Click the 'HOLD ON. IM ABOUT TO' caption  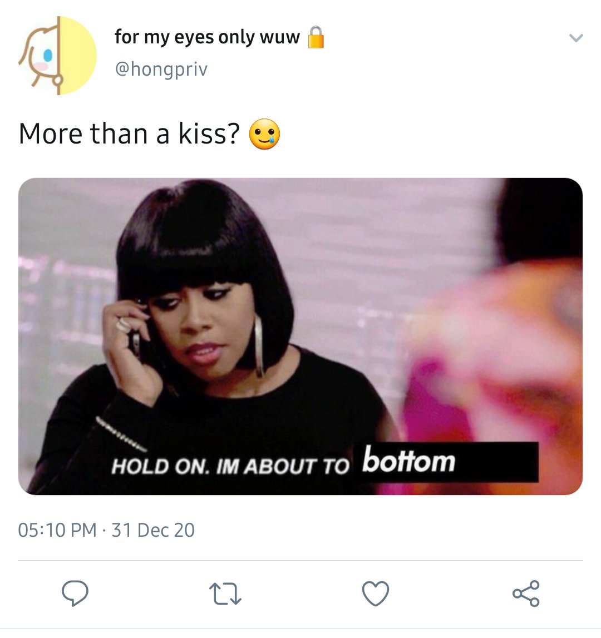tap(230, 466)
